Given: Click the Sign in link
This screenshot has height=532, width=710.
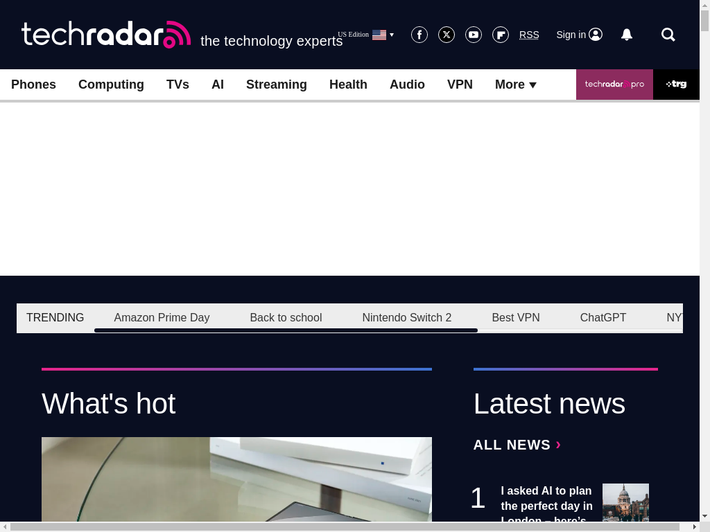Looking at the screenshot, I should pos(571,35).
